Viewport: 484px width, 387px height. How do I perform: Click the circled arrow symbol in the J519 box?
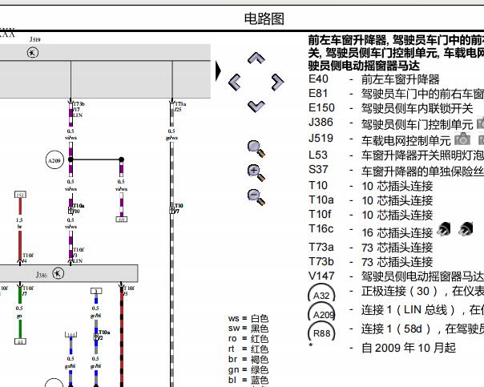pos(33,52)
